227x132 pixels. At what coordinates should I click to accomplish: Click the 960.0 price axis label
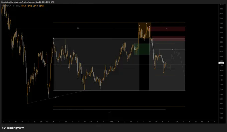[221, 23]
